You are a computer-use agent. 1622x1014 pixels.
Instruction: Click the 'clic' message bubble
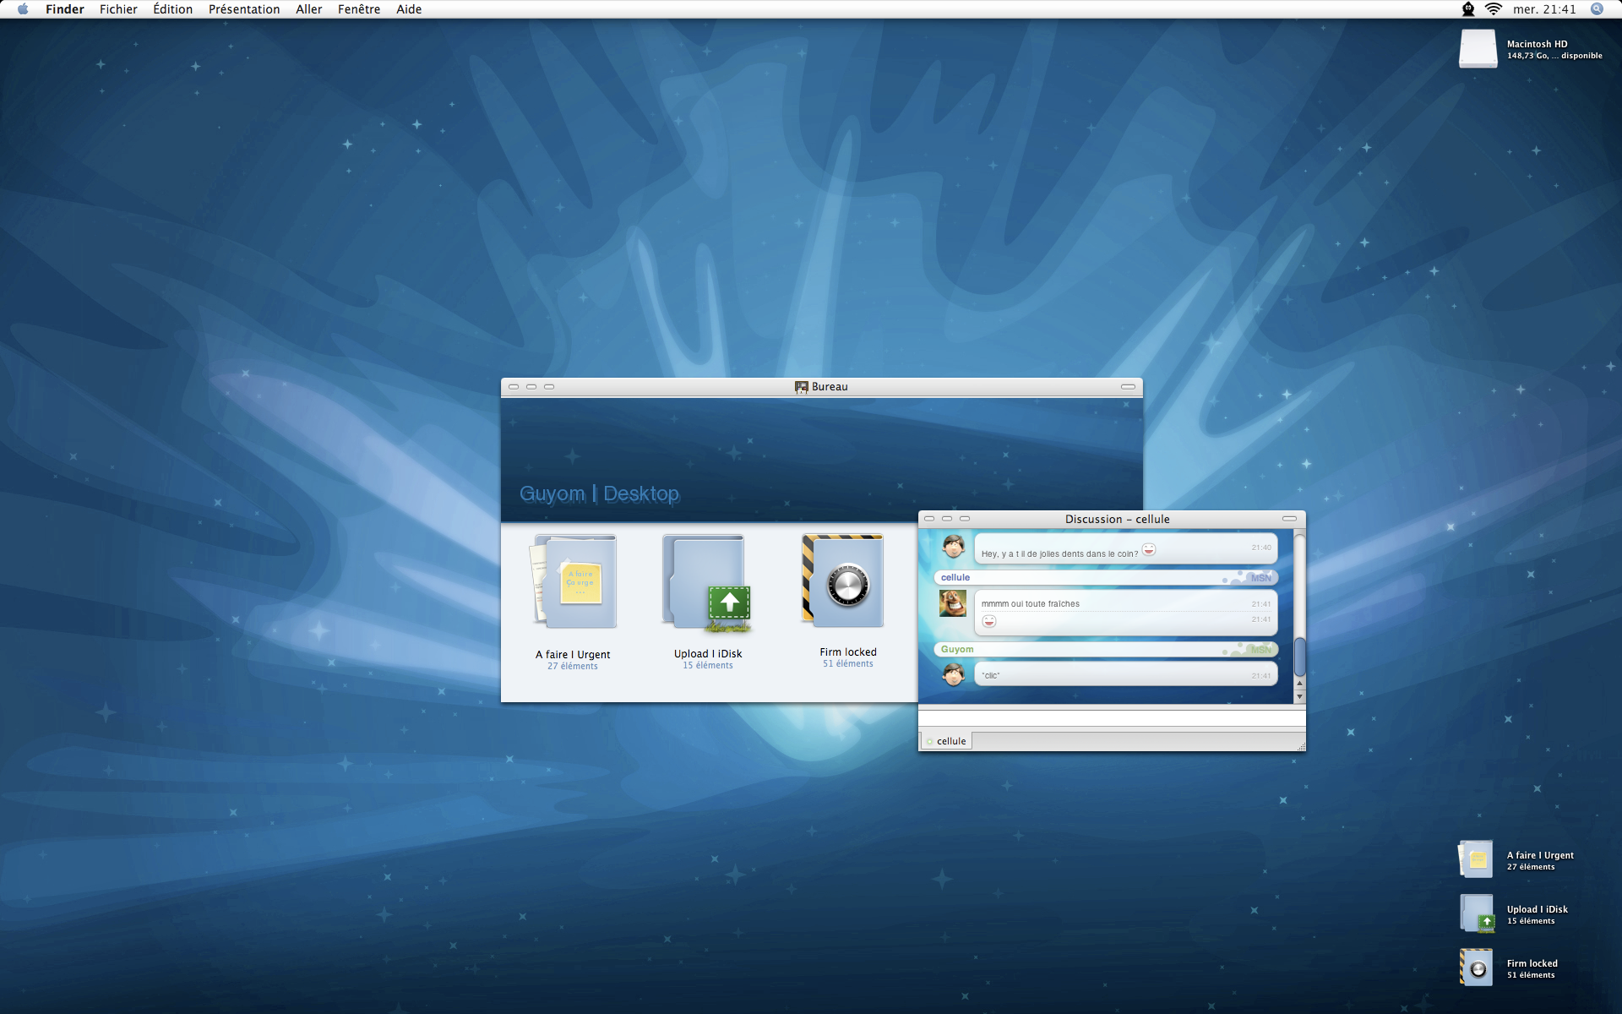coord(1125,675)
